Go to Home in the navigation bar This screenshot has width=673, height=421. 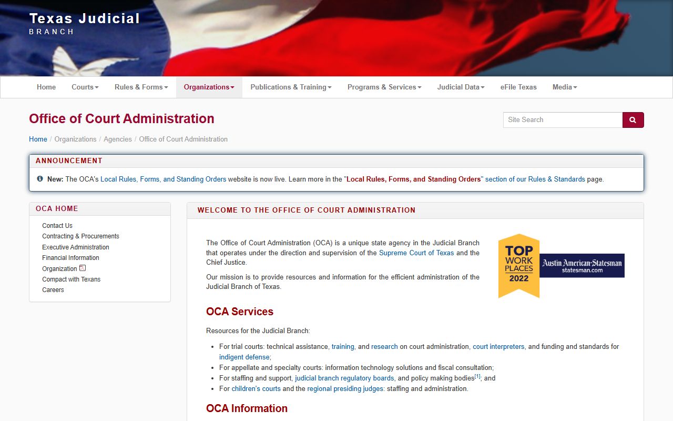click(46, 87)
